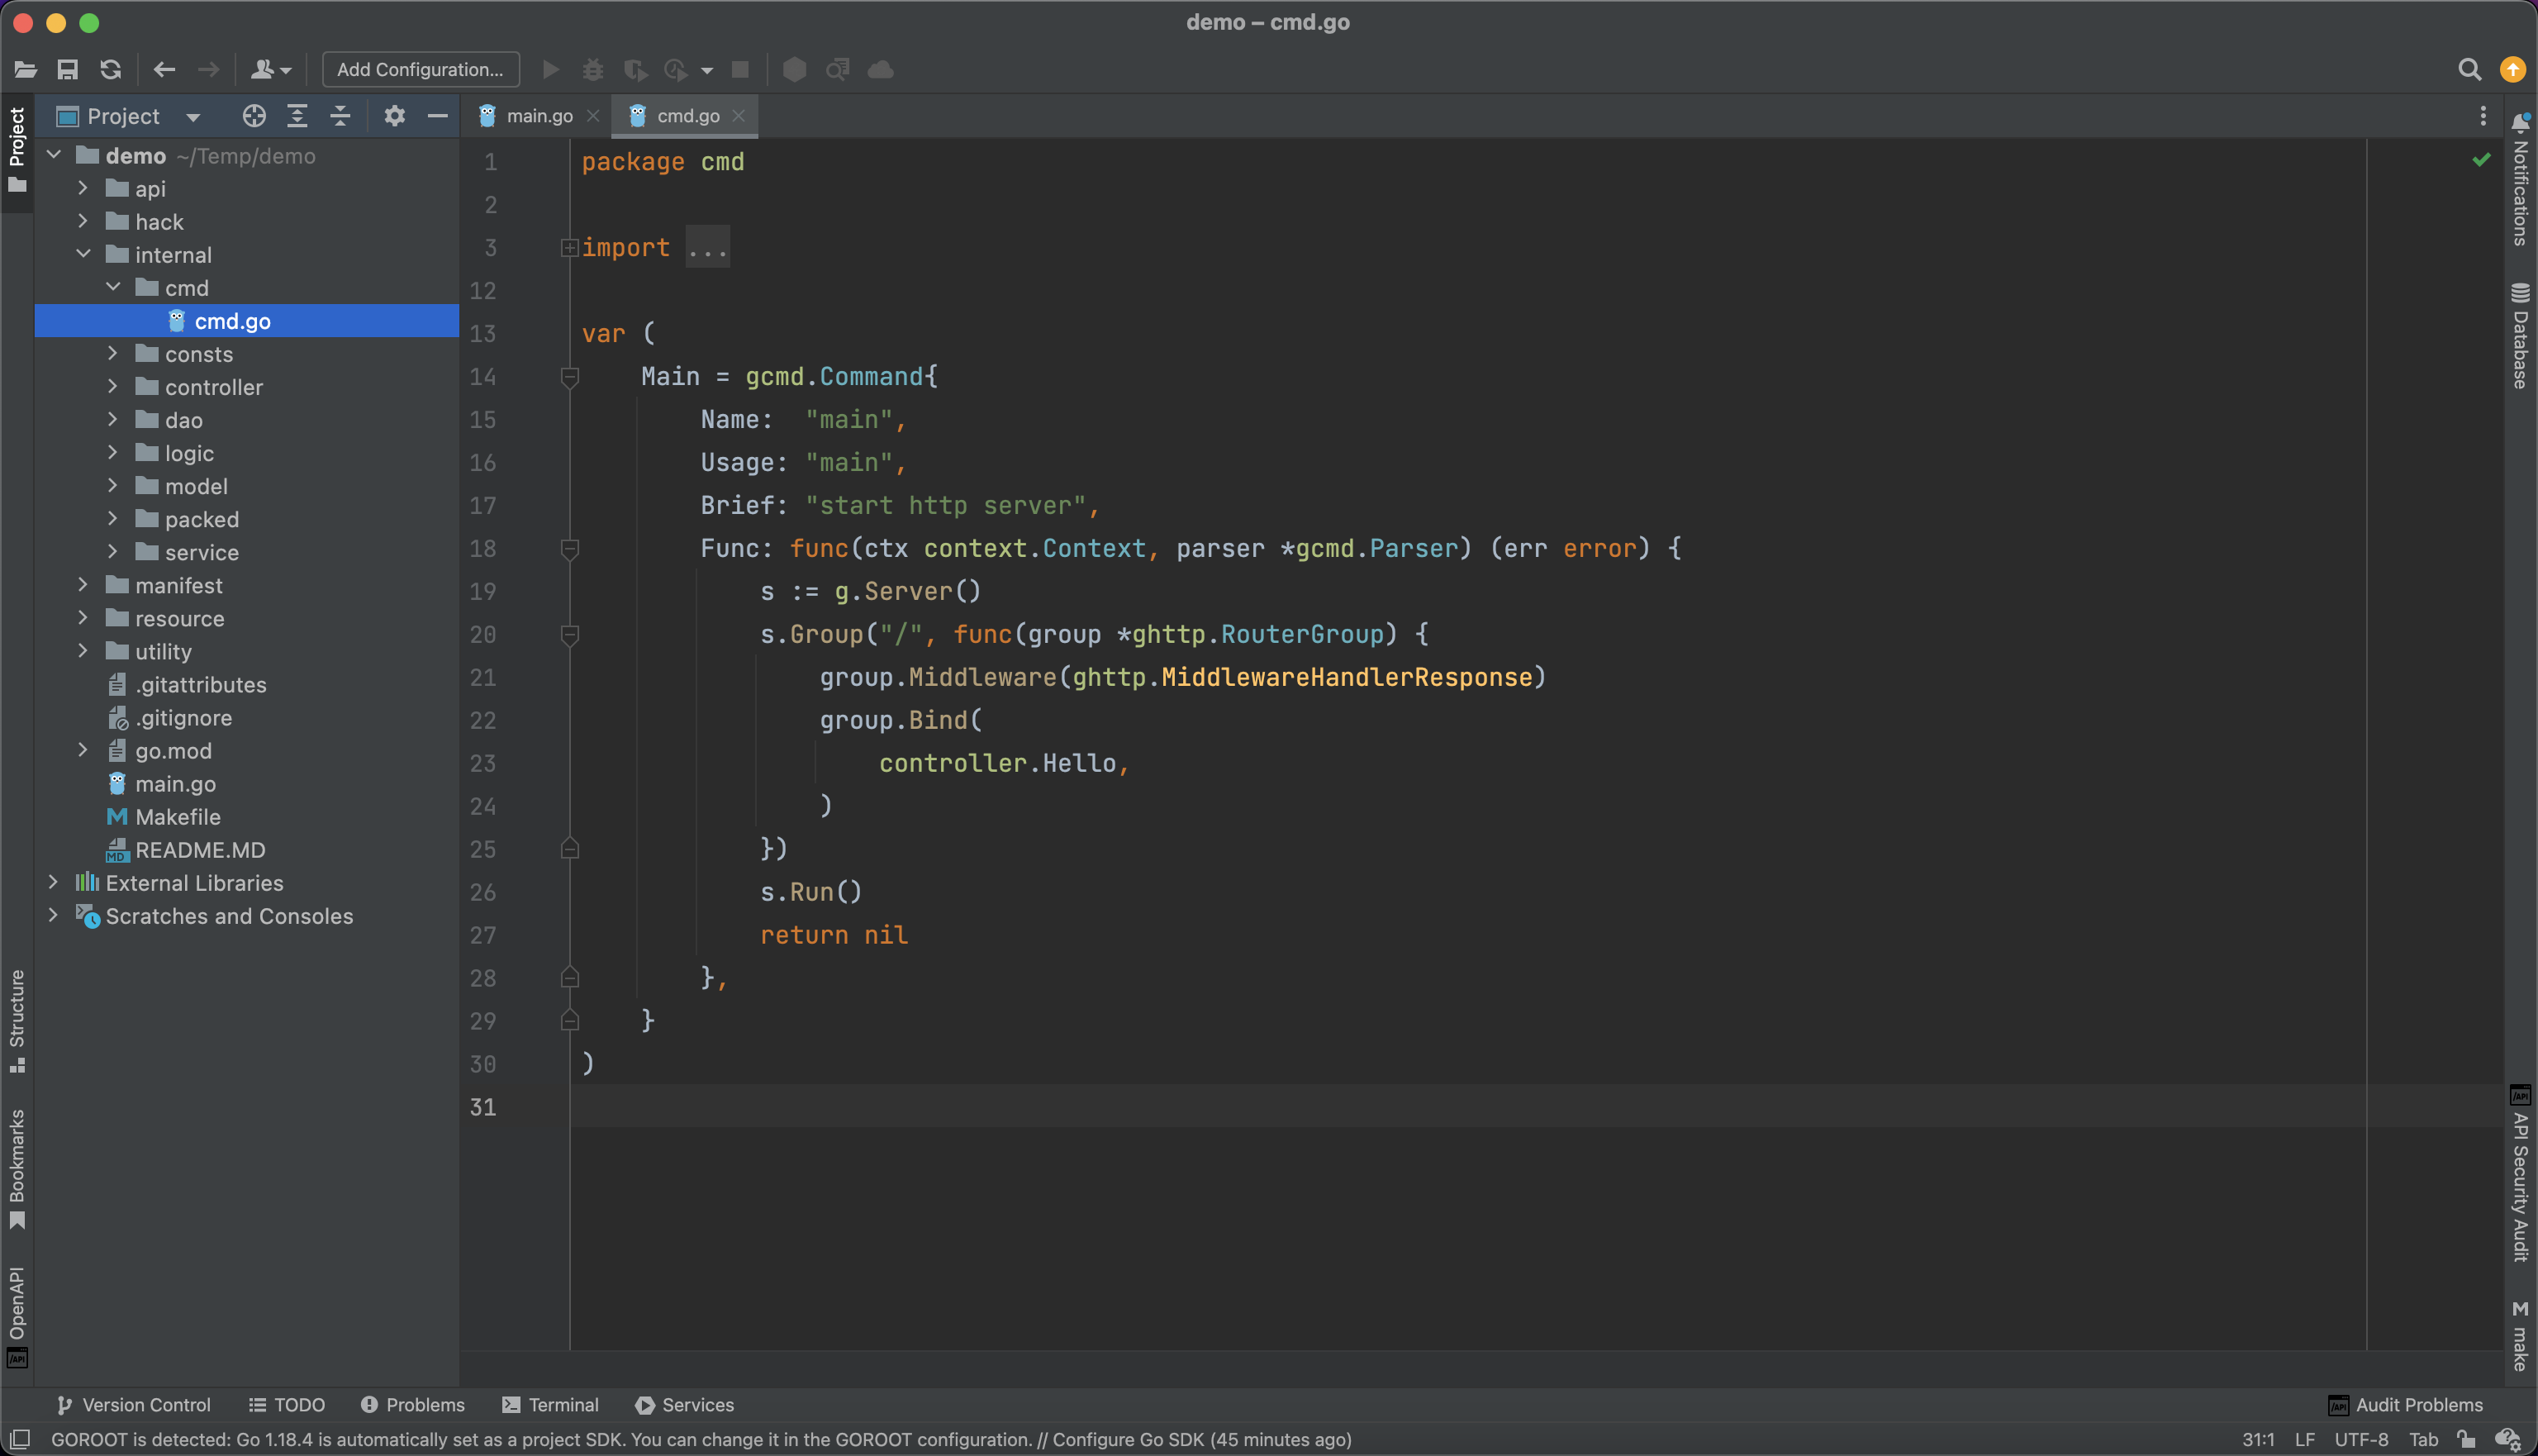Click the navigate Back arrow icon
This screenshot has height=1456, width=2538.
[x=165, y=69]
